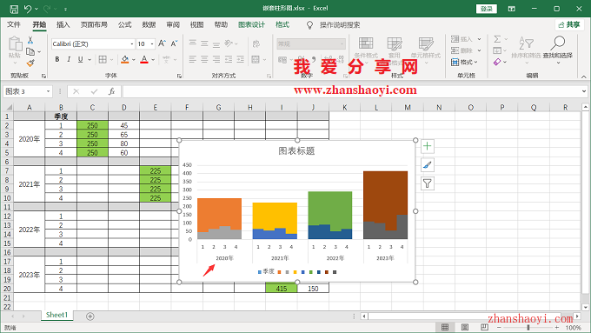Screen dimensions: 591x333
Task: Increase font size with large A
Action: [162, 43]
